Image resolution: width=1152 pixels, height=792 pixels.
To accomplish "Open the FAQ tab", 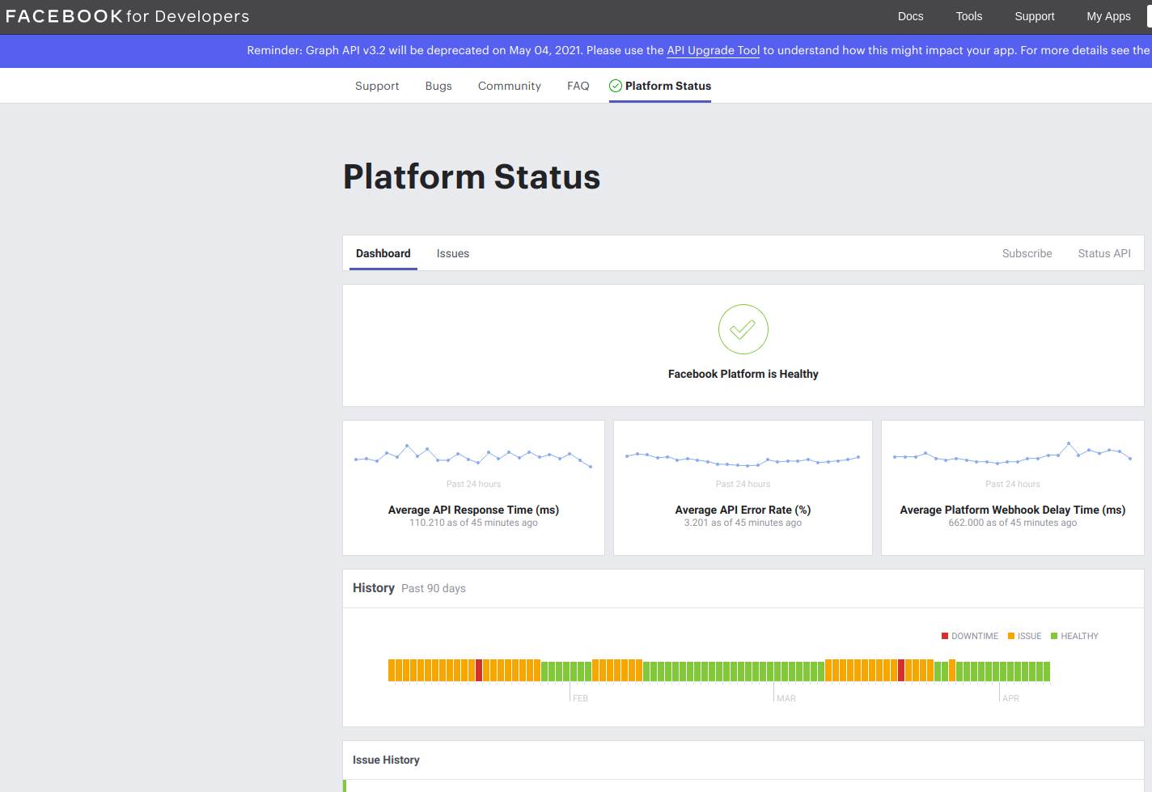I will (578, 86).
